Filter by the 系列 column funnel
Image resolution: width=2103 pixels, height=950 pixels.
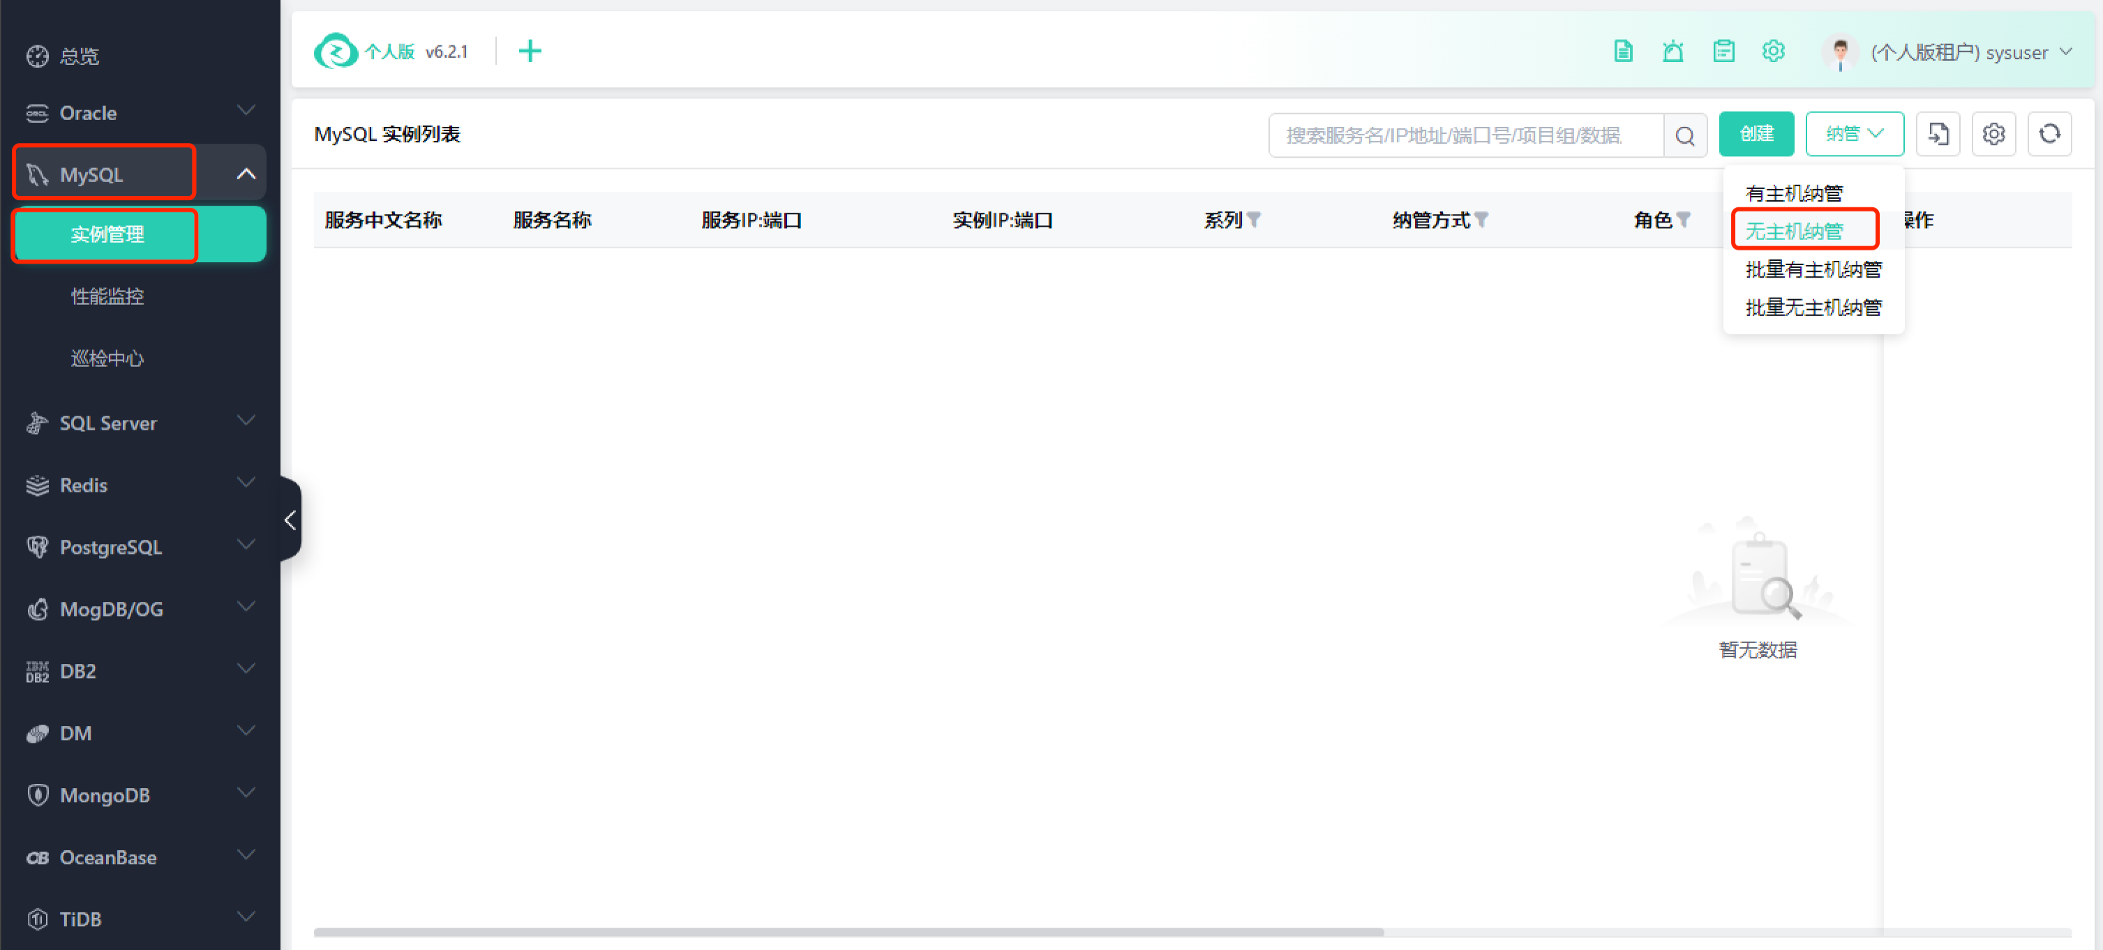click(1255, 220)
